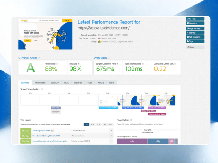Open the tested URL scoola.uxdividemos.com link

pyautogui.click(x=104, y=28)
